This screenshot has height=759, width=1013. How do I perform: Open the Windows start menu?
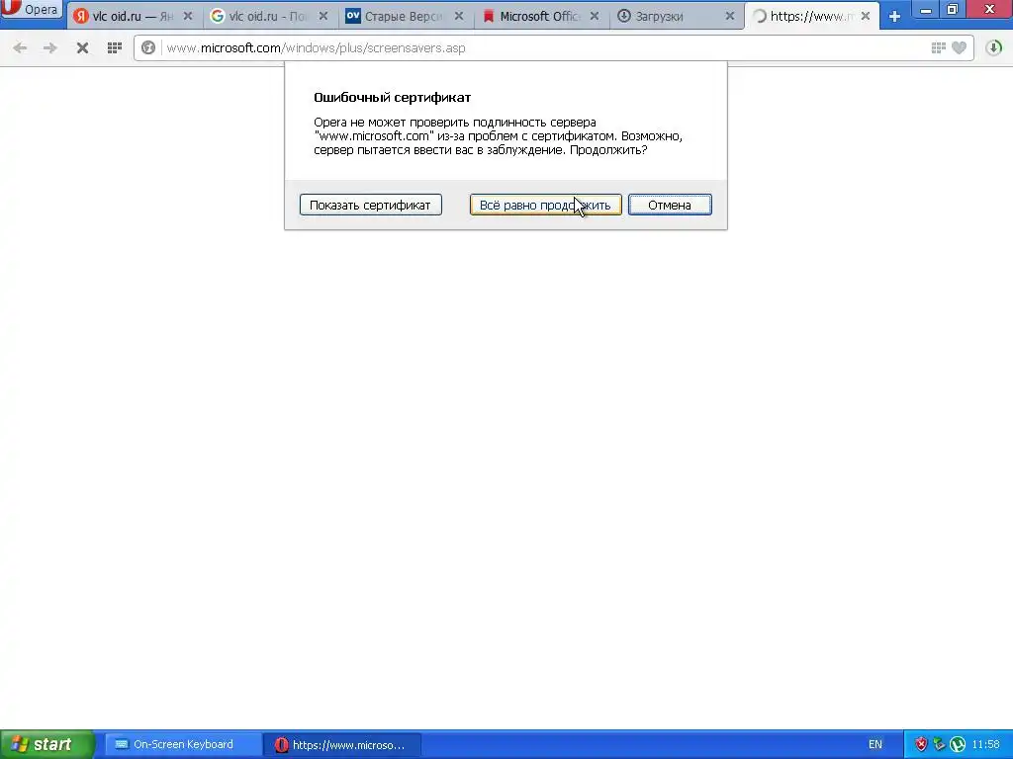tap(47, 745)
